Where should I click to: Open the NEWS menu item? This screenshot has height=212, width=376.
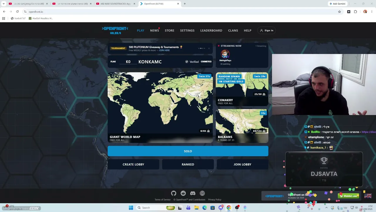(x=155, y=30)
